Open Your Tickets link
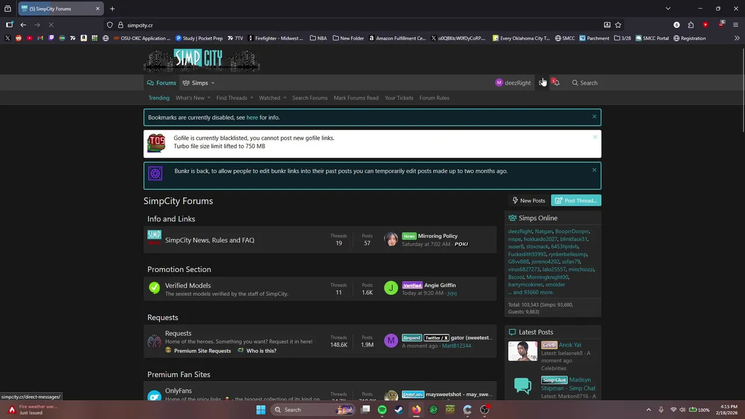Image resolution: width=745 pixels, height=419 pixels. 399,98
